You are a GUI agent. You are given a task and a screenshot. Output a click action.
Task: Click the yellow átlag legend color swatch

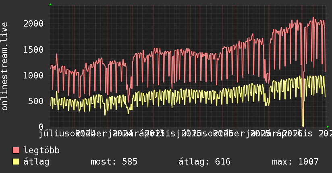(x=16, y=162)
